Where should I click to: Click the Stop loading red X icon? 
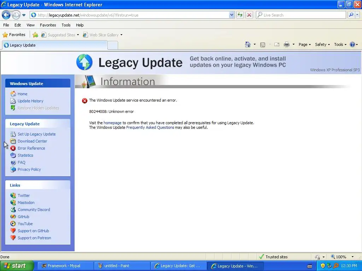tap(249, 15)
